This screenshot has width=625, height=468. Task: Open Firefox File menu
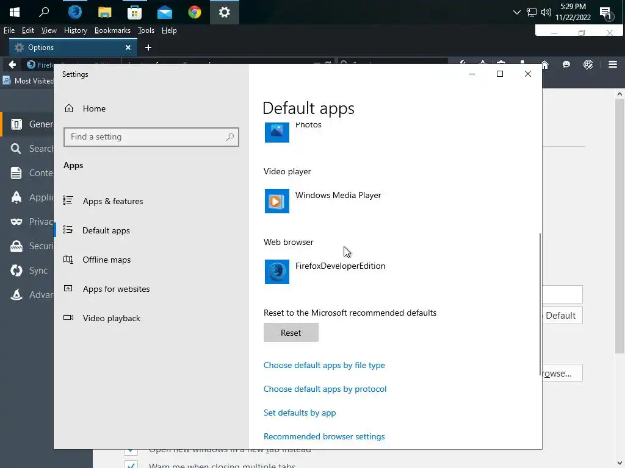pyautogui.click(x=9, y=30)
